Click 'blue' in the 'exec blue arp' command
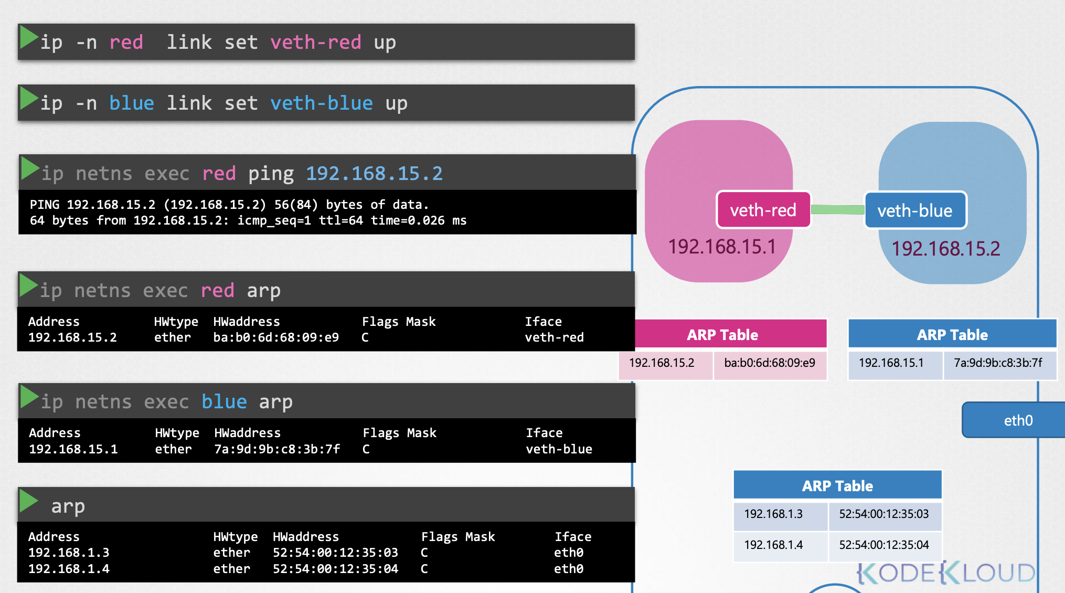 224,401
